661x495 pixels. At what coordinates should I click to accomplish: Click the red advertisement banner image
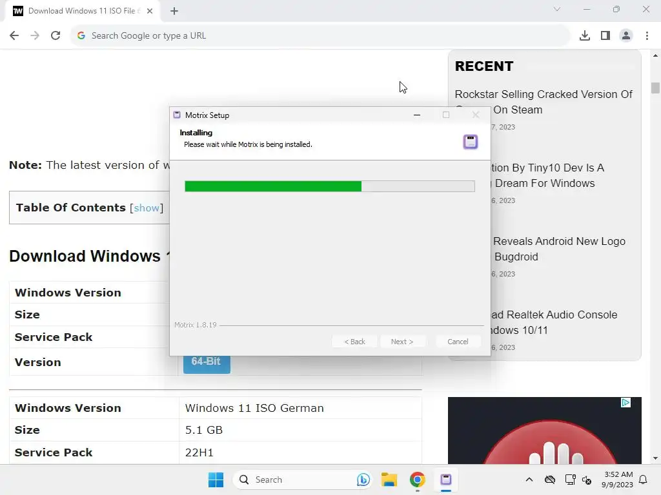[x=545, y=431]
